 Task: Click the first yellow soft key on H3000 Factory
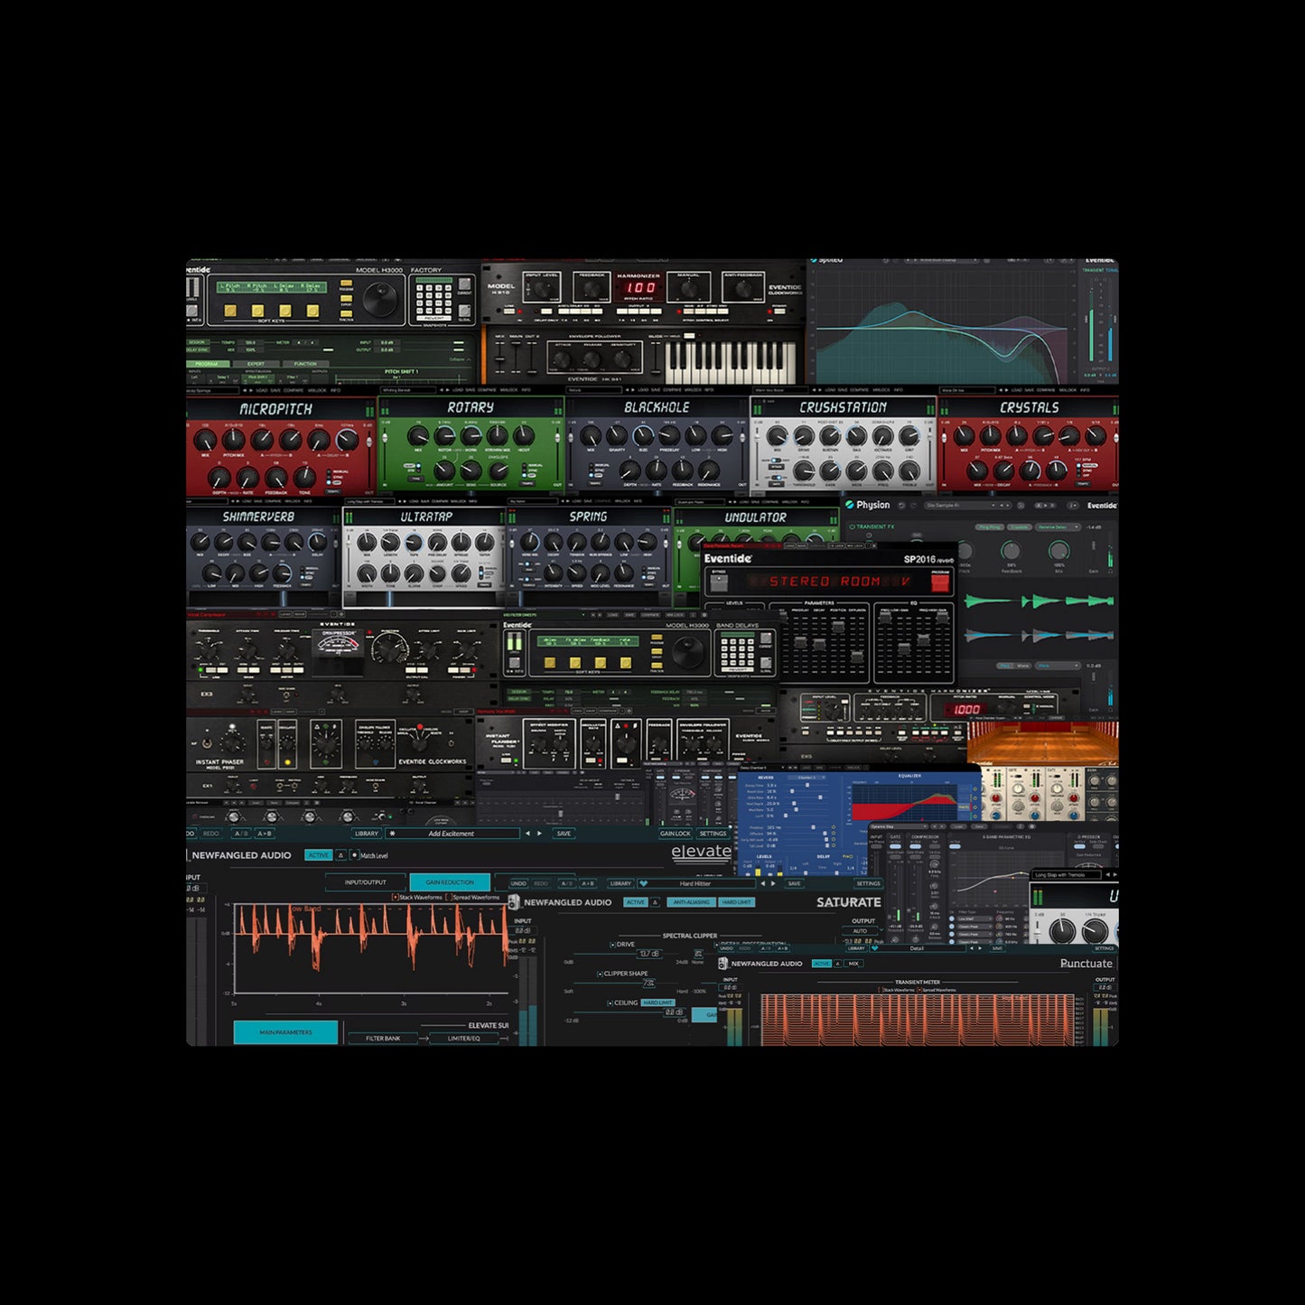click(230, 311)
